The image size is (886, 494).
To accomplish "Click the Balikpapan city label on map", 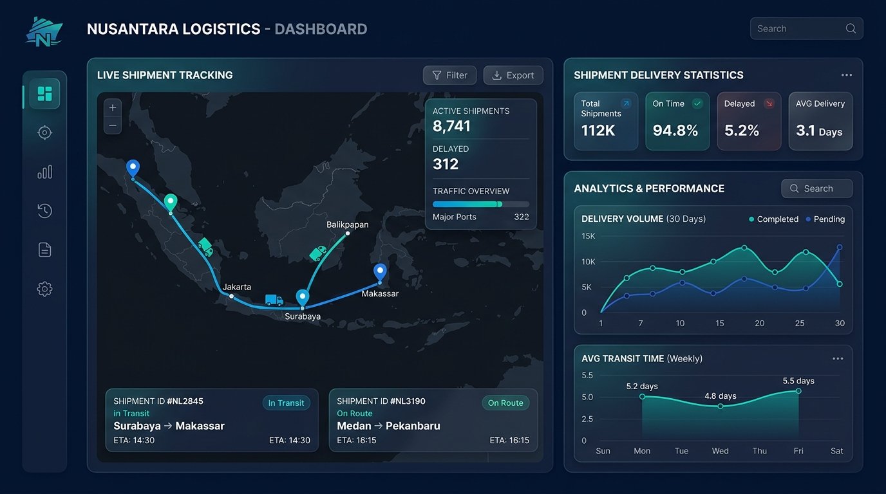I will pyautogui.click(x=348, y=224).
